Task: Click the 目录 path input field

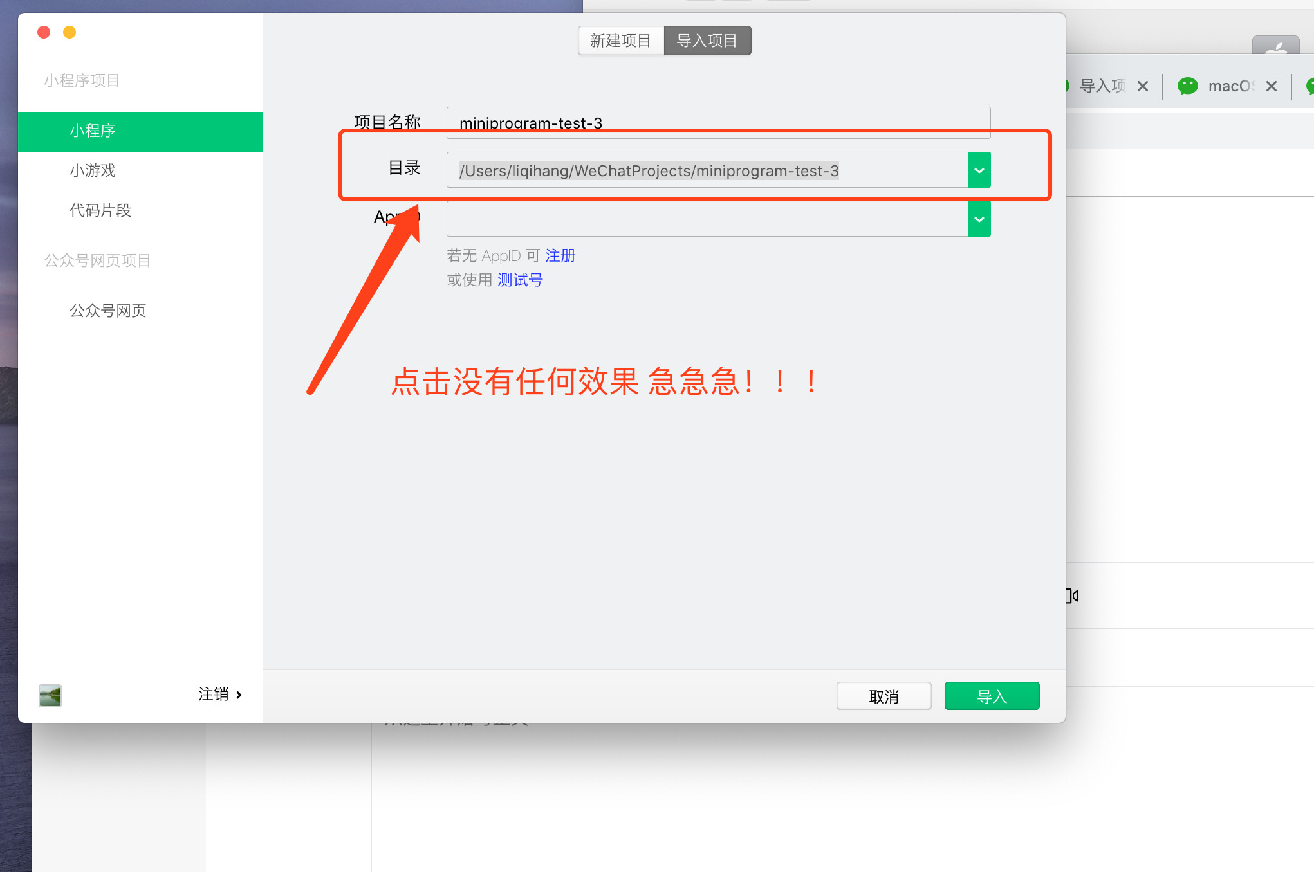Action: click(707, 170)
